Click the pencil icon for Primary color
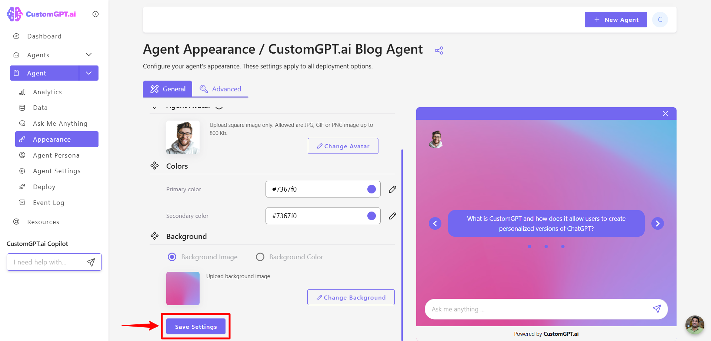Image resolution: width=711 pixels, height=341 pixels. (393, 189)
